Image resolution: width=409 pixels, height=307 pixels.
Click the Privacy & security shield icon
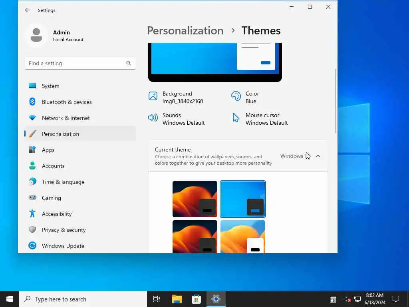(x=32, y=230)
